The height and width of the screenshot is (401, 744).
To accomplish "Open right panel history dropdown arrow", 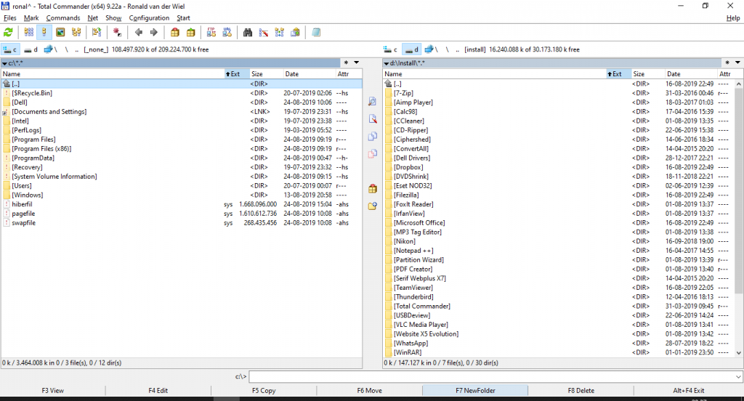I will (737, 62).
